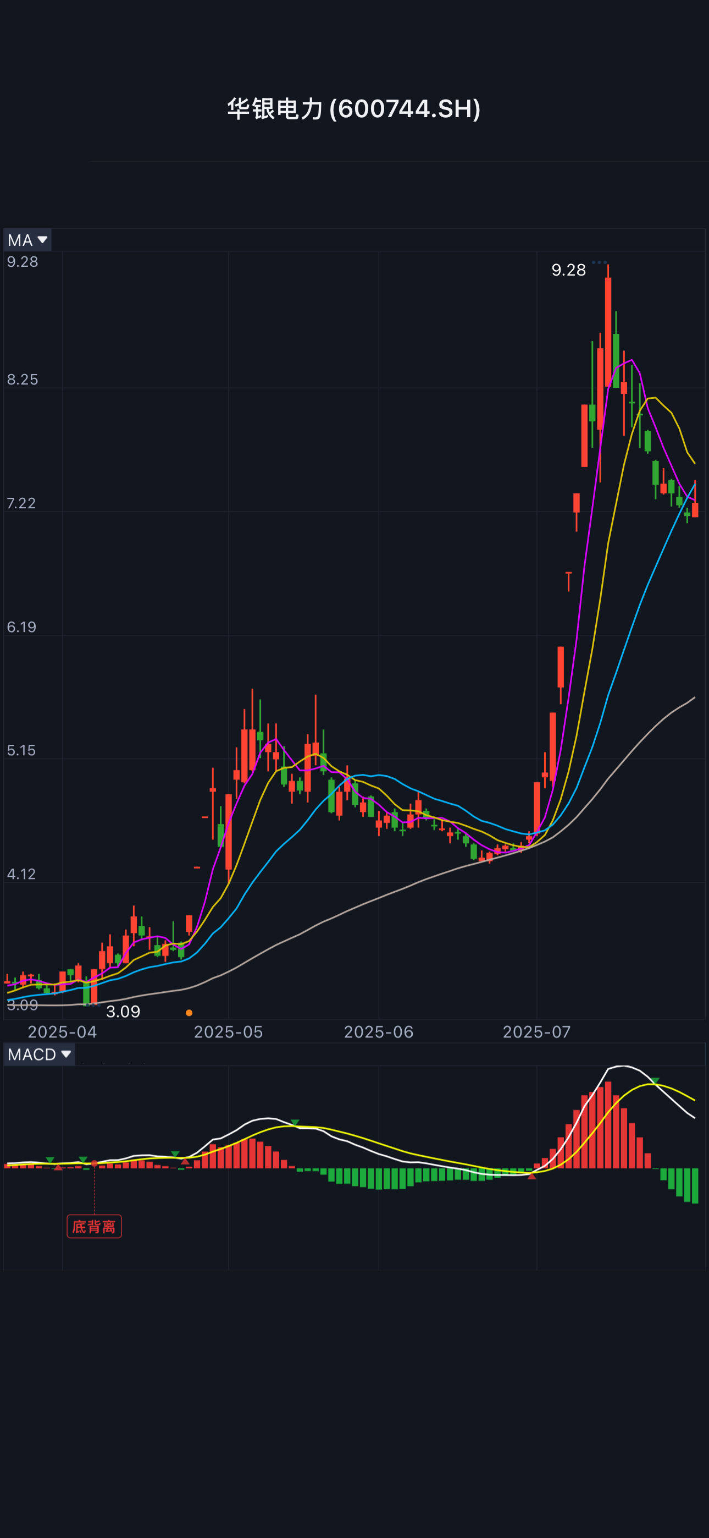
Task: Select the tallest red candlestick at the peak
Action: [607, 331]
